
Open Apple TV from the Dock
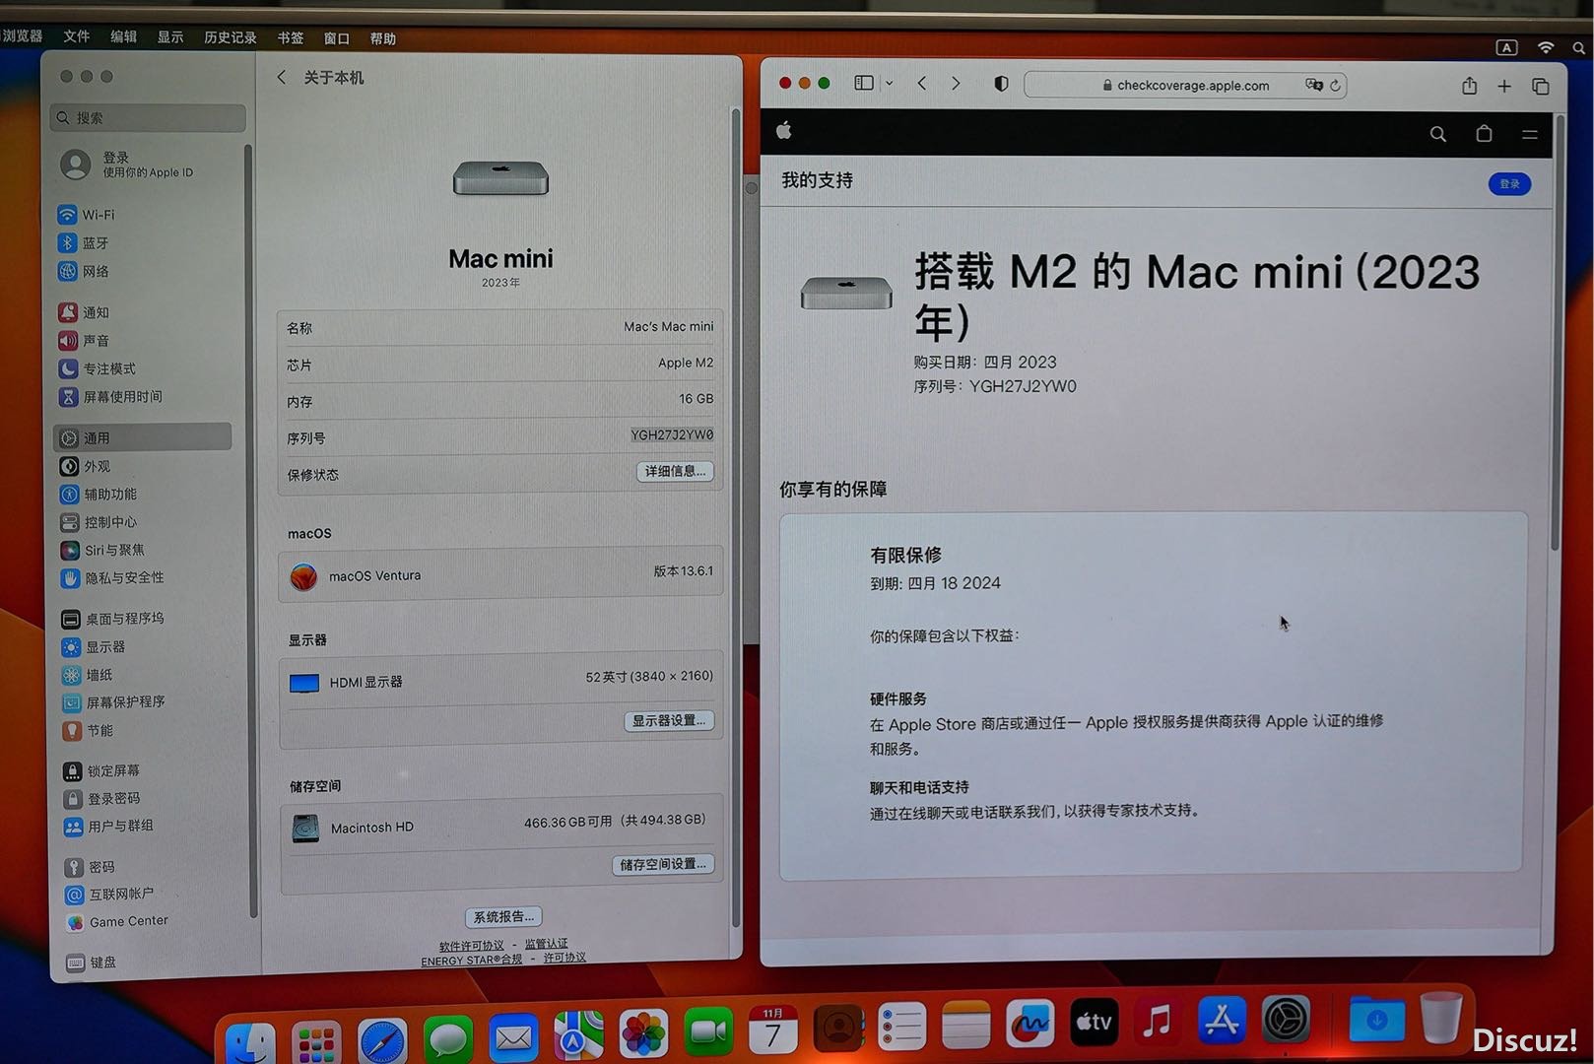(x=1094, y=1022)
